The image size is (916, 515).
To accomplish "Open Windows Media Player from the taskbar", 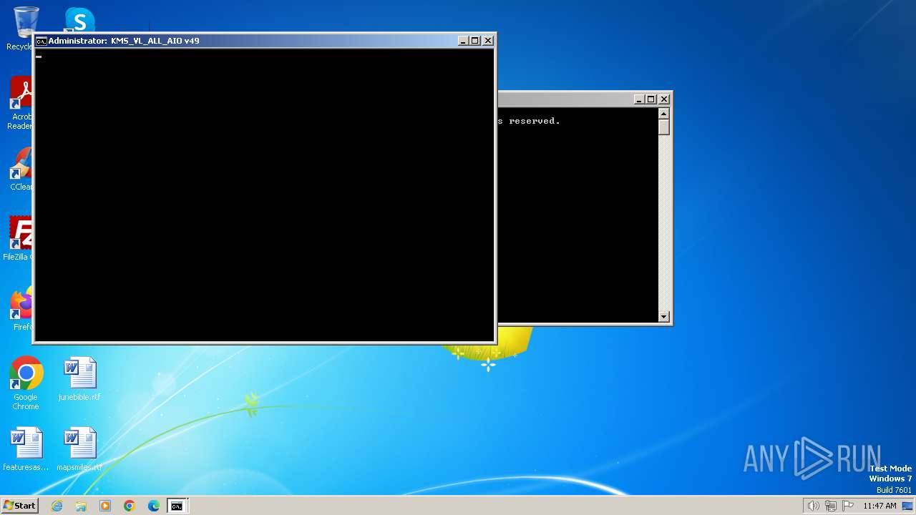I will point(105,506).
